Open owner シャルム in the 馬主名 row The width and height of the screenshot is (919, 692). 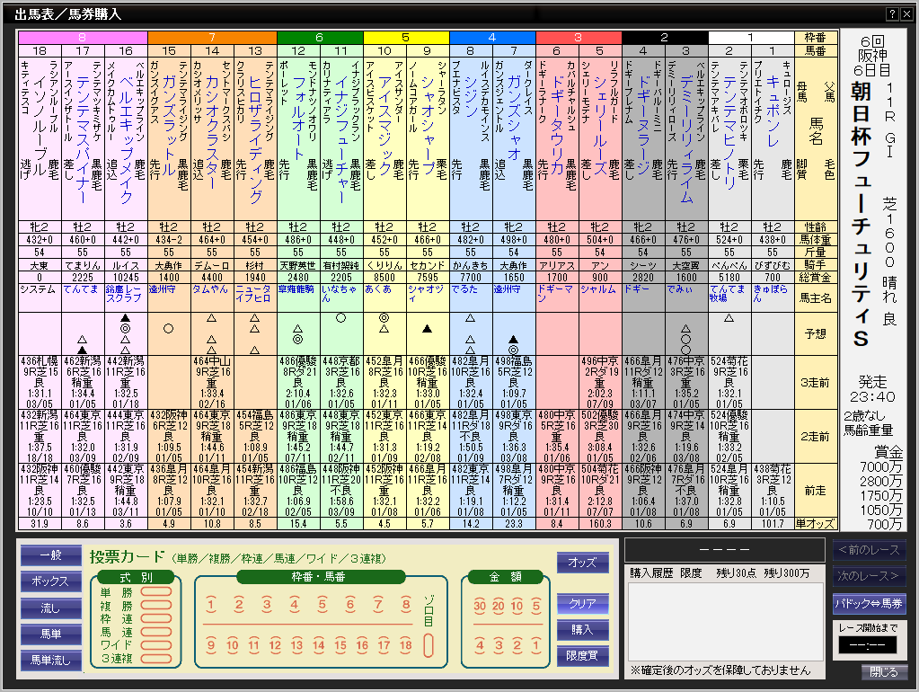[598, 289]
